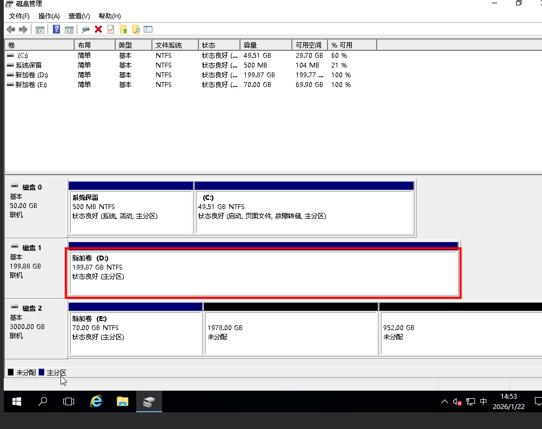Click the forward arrow toolbar icon
542x429 pixels.
tap(23, 29)
